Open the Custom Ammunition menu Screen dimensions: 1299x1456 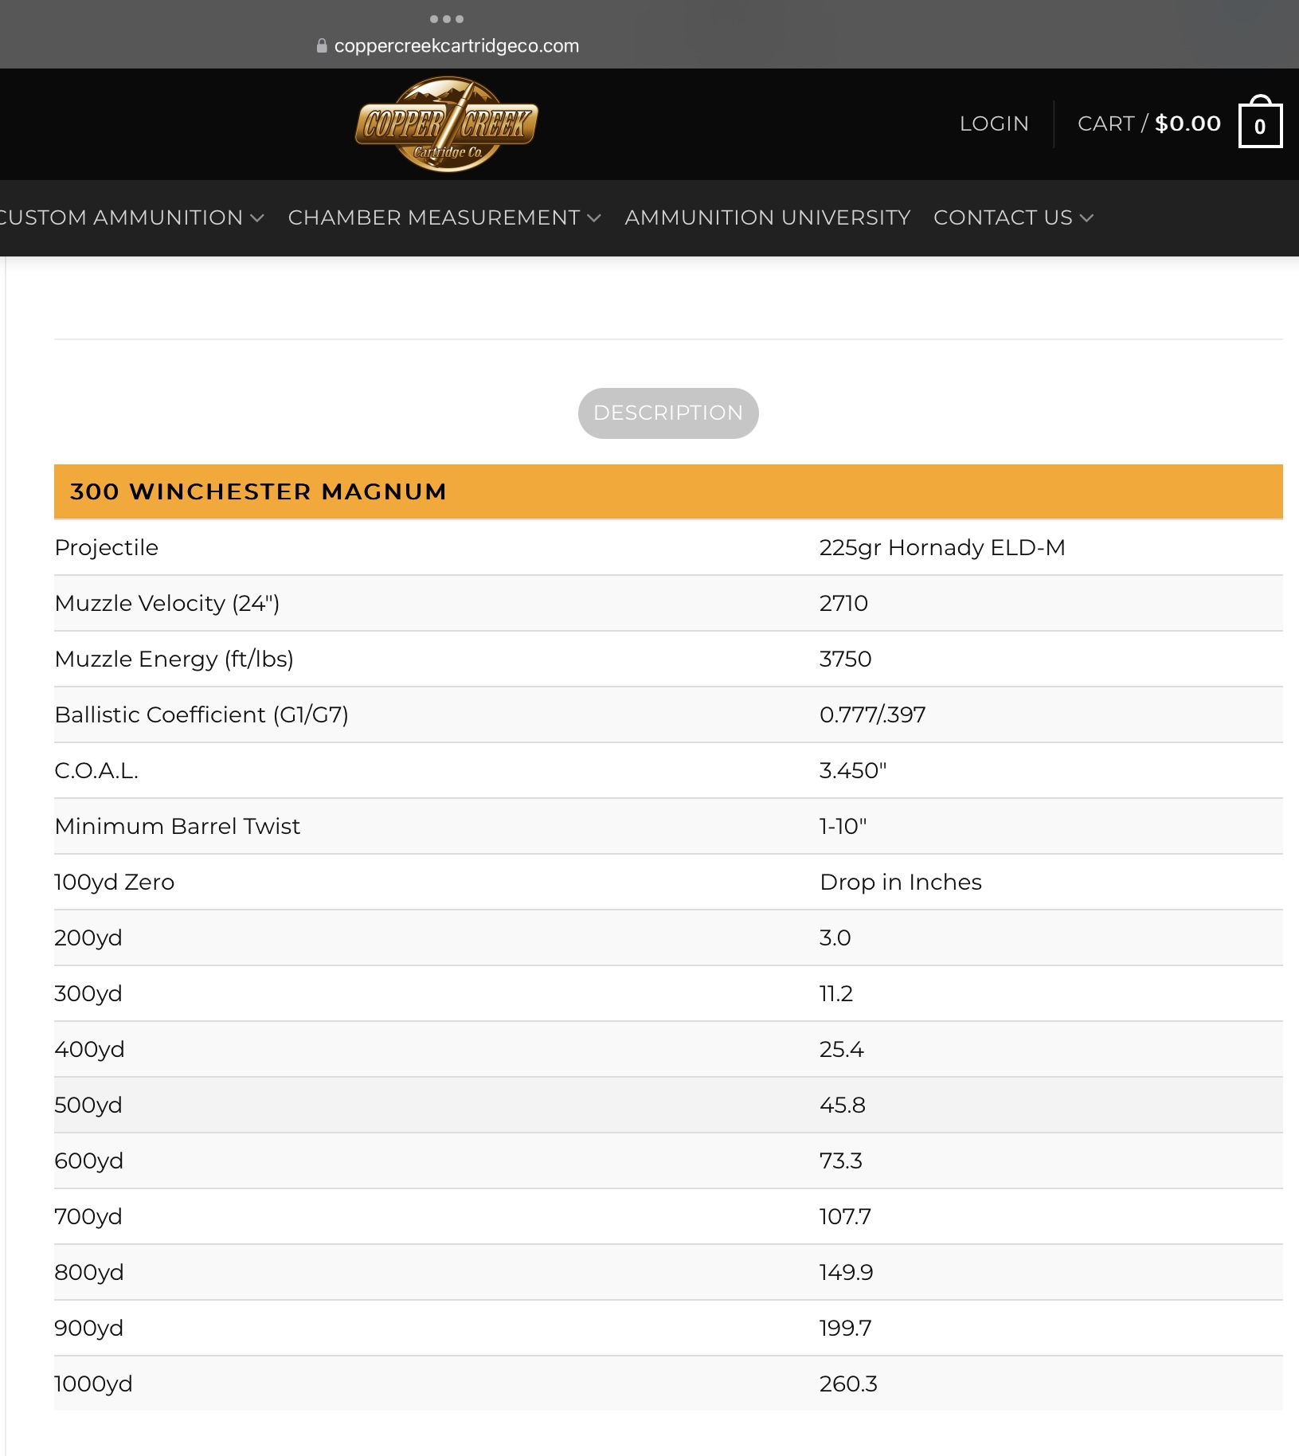(131, 217)
